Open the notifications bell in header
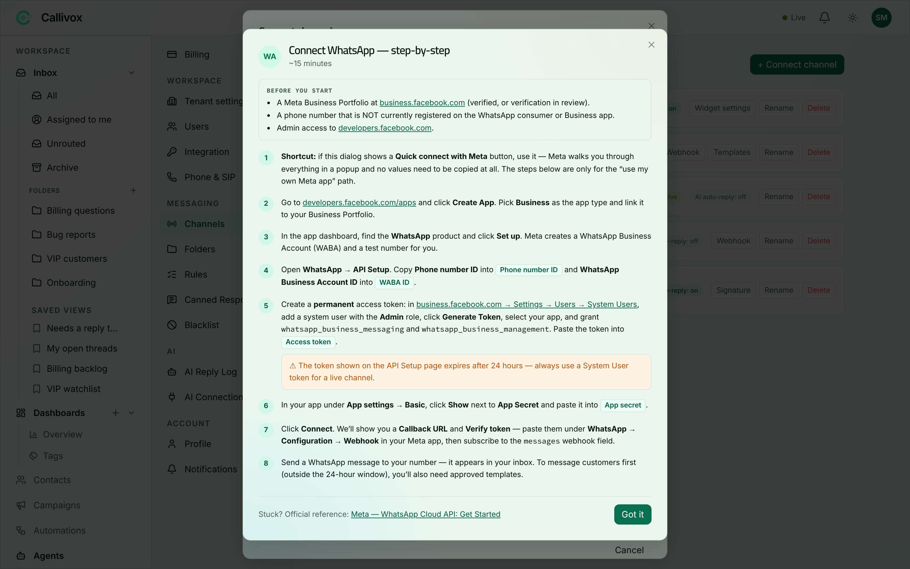This screenshot has height=569, width=910. point(825,18)
